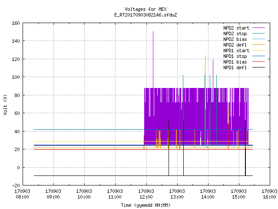
Task: Click the 'NPD2 bias' legend label
Action: [x=235, y=39]
